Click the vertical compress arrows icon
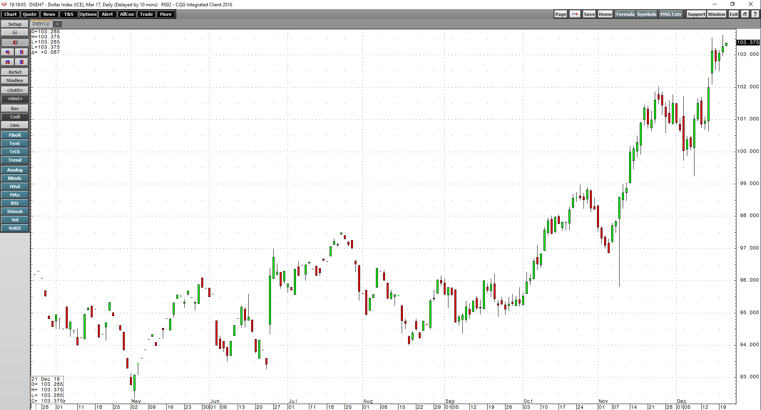 point(22,62)
